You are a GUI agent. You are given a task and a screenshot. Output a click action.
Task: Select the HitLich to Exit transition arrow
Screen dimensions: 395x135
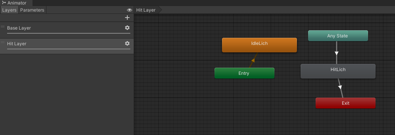(x=340, y=88)
